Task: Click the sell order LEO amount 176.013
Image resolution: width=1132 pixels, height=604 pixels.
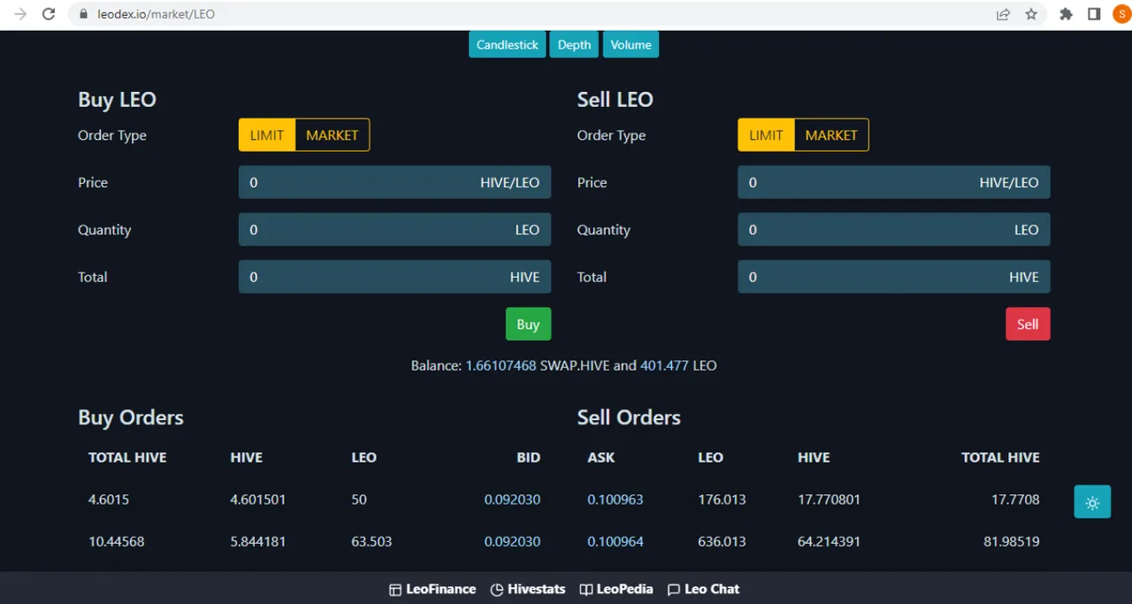Action: pyautogui.click(x=722, y=500)
